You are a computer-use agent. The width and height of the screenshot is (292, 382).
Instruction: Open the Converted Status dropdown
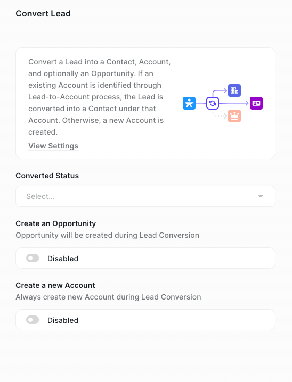145,196
